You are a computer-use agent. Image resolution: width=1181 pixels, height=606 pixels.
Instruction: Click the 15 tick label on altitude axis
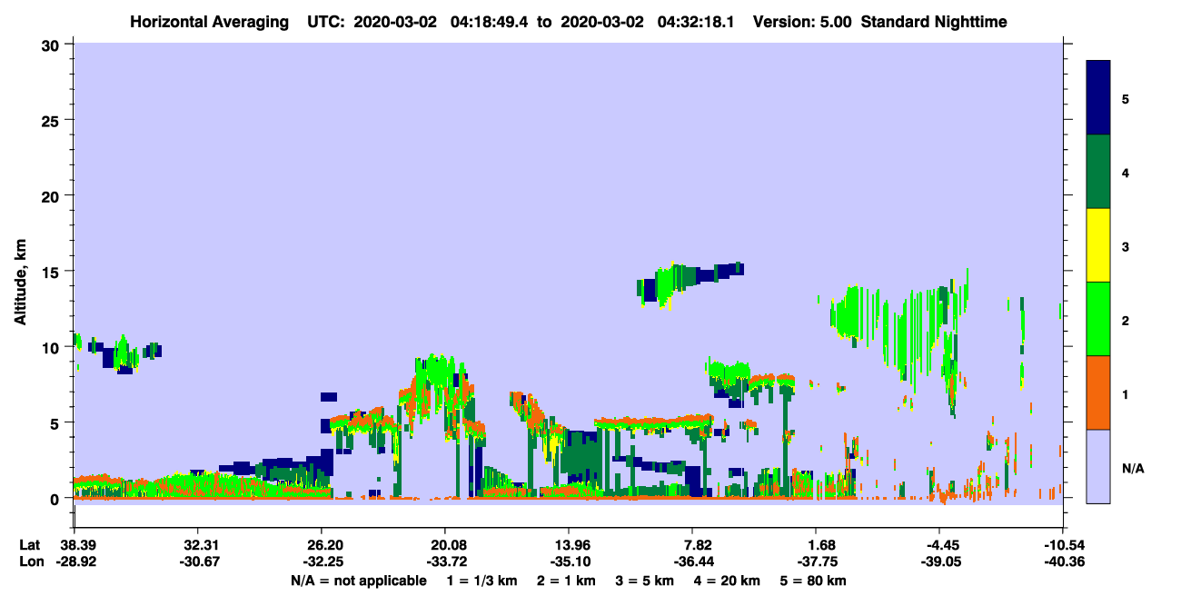[54, 272]
